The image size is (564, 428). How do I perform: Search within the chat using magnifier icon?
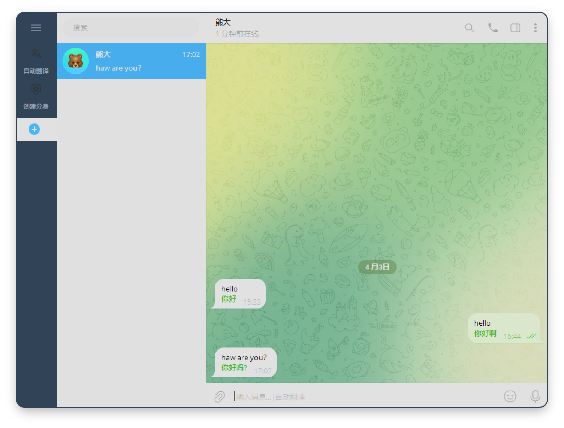(469, 28)
